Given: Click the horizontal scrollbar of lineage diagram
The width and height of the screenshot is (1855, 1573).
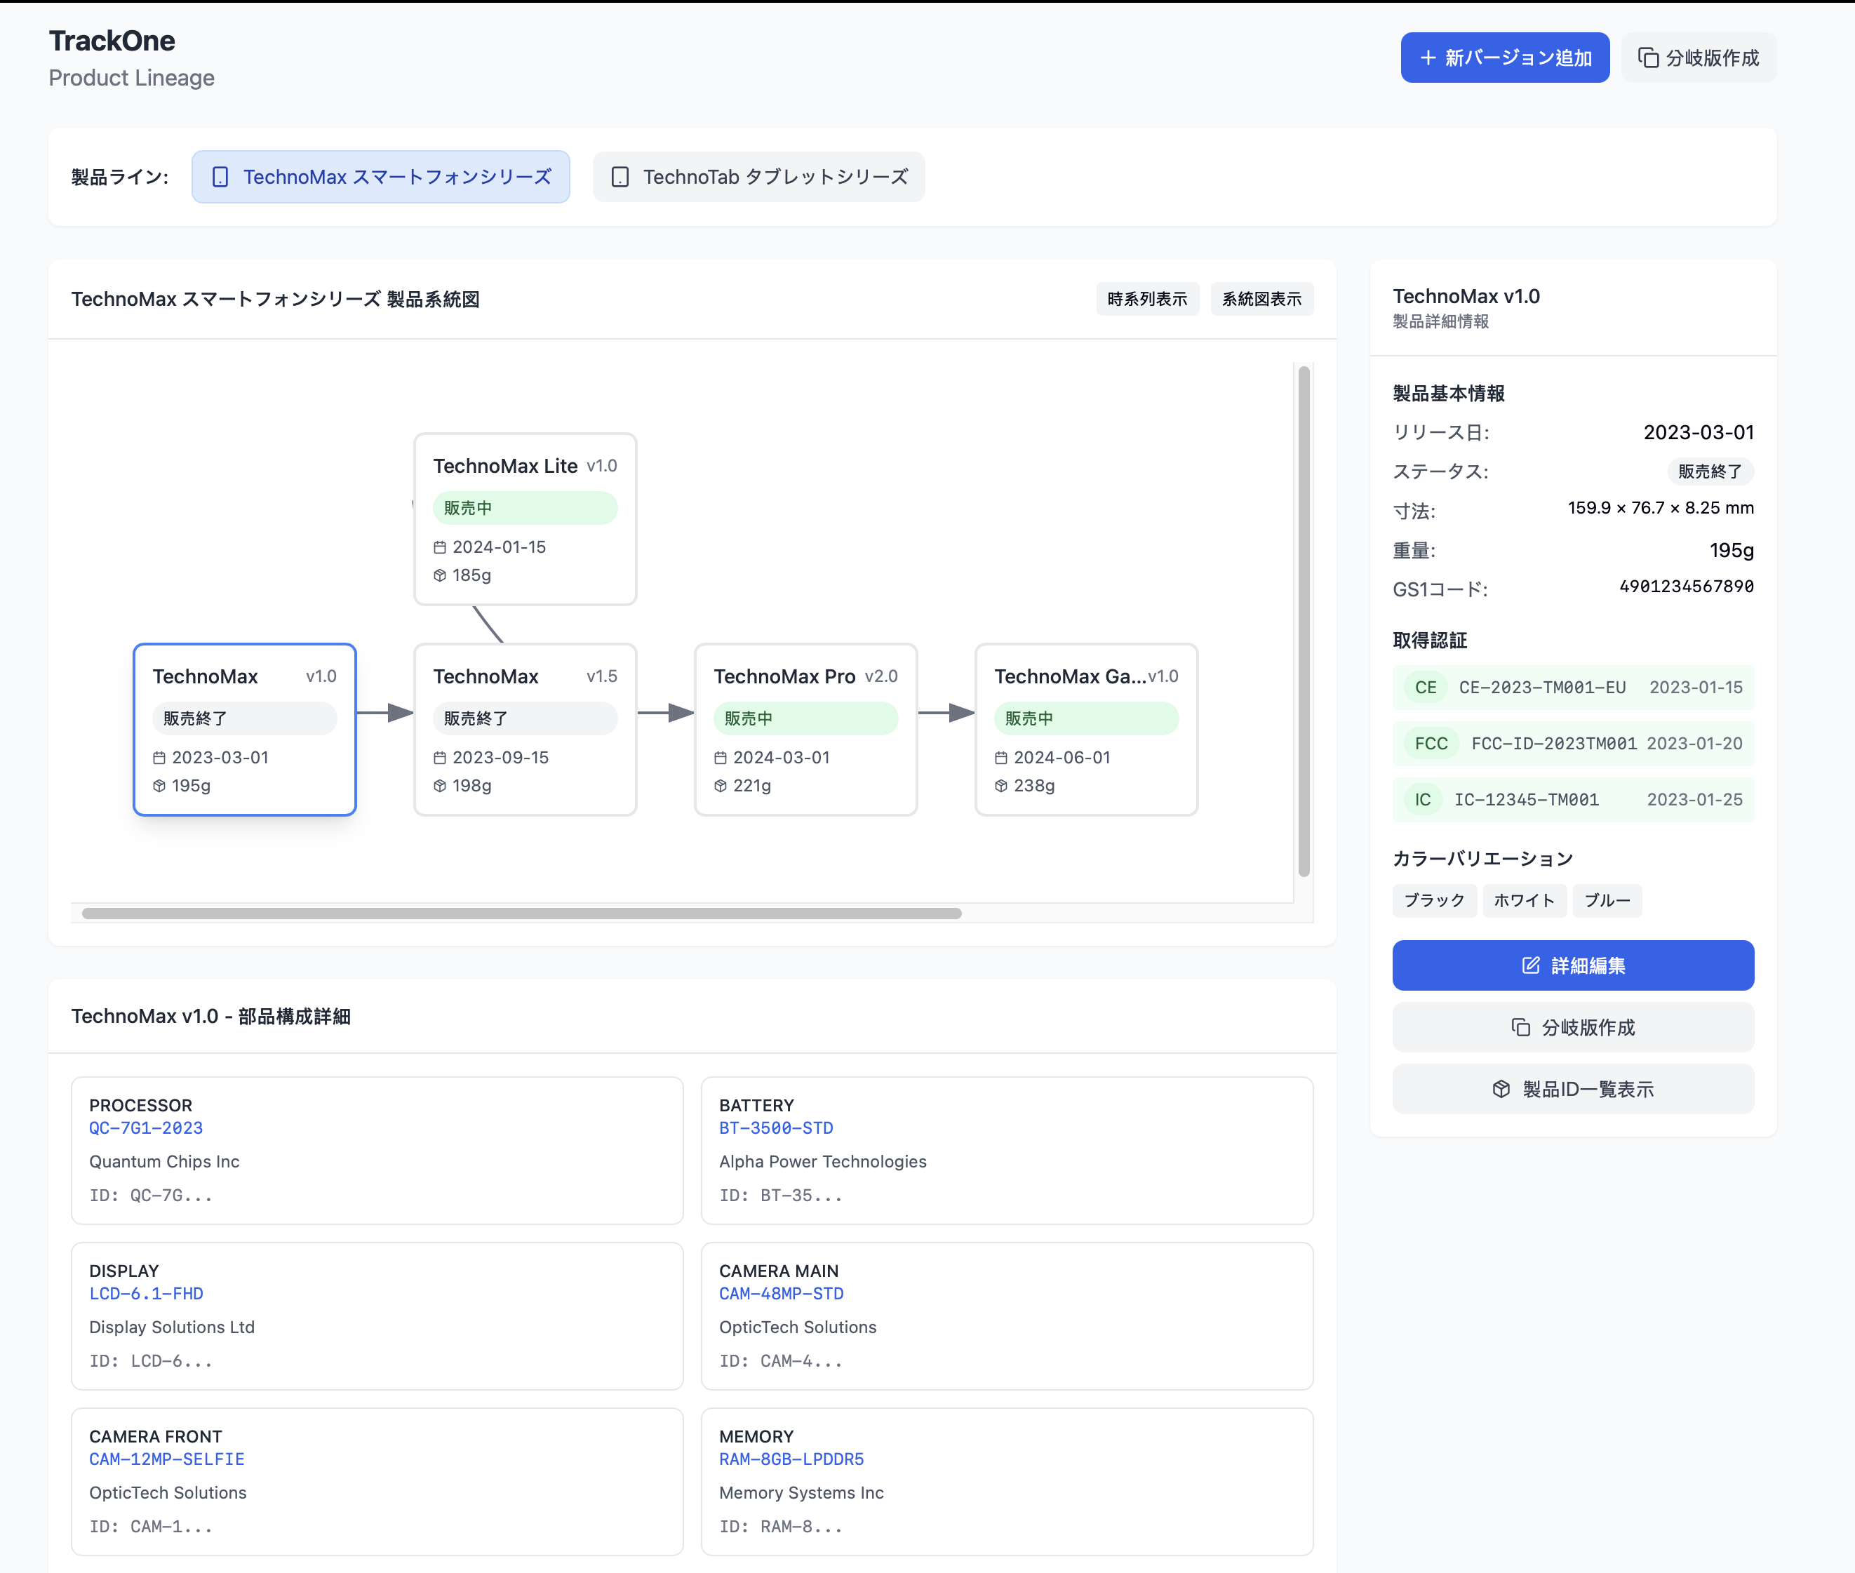Looking at the screenshot, I should tap(521, 913).
